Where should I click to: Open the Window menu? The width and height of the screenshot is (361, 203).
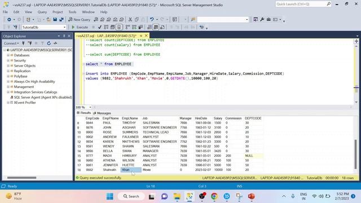(x=88, y=12)
